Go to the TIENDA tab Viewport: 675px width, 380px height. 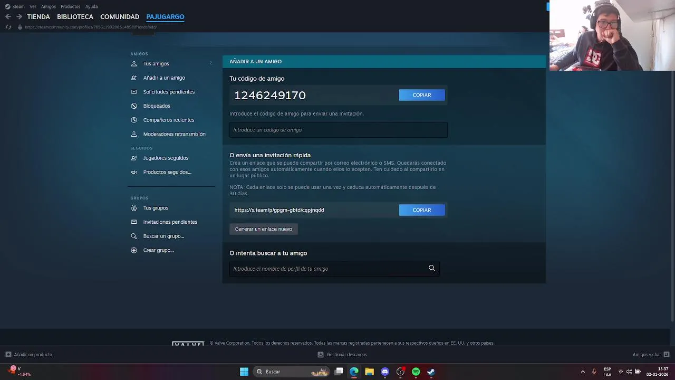pos(38,17)
